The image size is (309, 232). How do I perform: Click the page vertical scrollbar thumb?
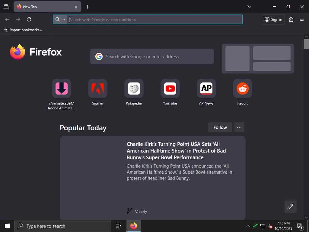point(306,44)
